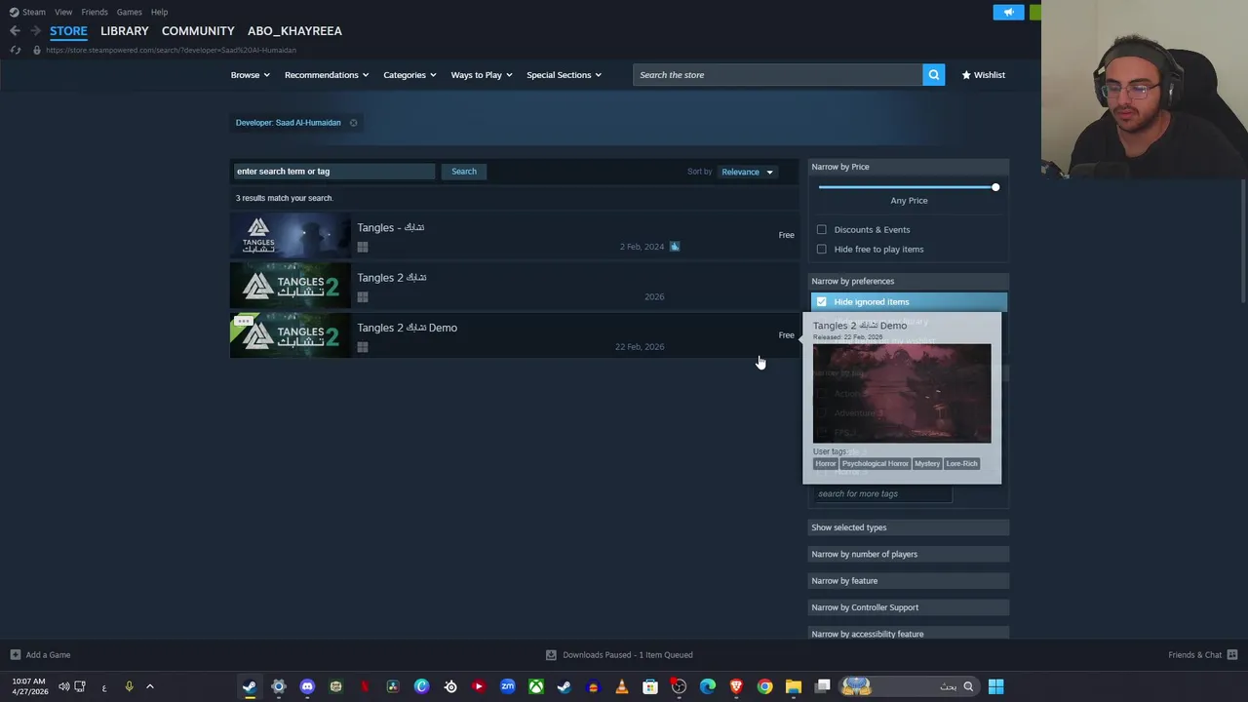Viewport: 1248px width, 702px height.
Task: Open VLC media player from taskbar
Action: point(621,686)
